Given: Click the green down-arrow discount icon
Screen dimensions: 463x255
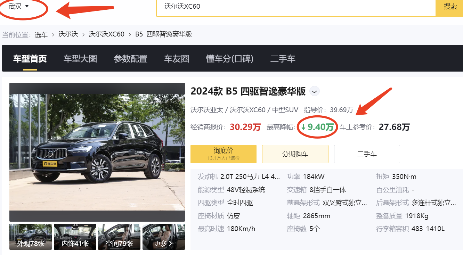Looking at the screenshot, I should click(303, 127).
